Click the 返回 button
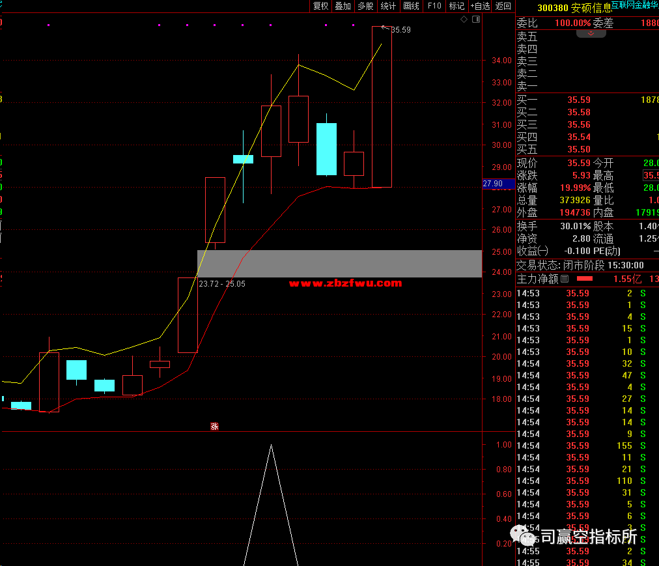The width and height of the screenshot is (659, 566). (503, 6)
